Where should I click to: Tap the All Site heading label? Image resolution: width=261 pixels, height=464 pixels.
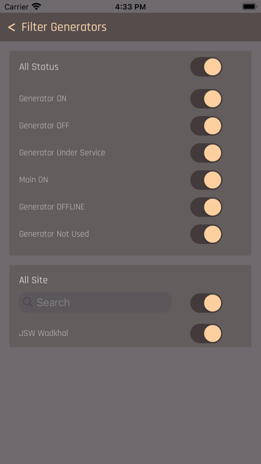coord(33,280)
